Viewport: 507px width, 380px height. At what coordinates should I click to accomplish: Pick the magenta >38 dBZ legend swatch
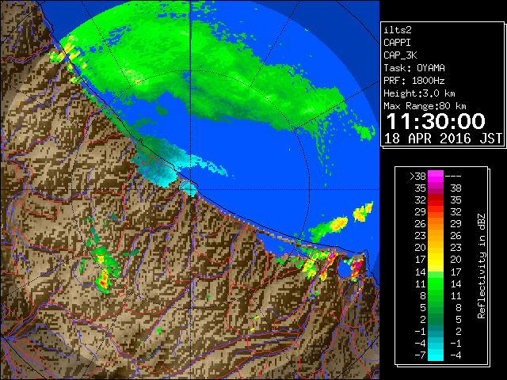click(436, 177)
